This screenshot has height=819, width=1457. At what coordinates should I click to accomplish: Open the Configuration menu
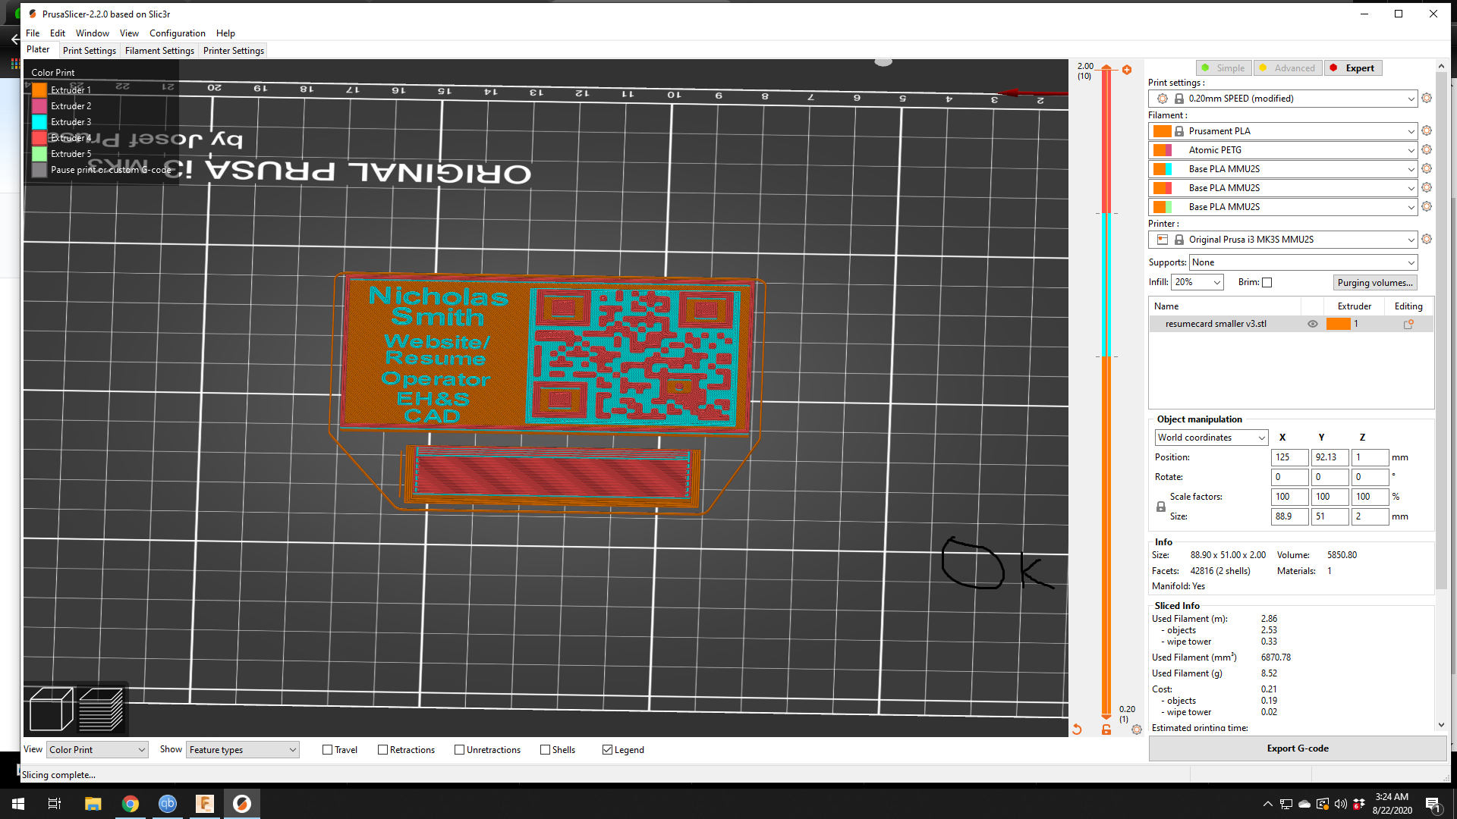click(177, 33)
